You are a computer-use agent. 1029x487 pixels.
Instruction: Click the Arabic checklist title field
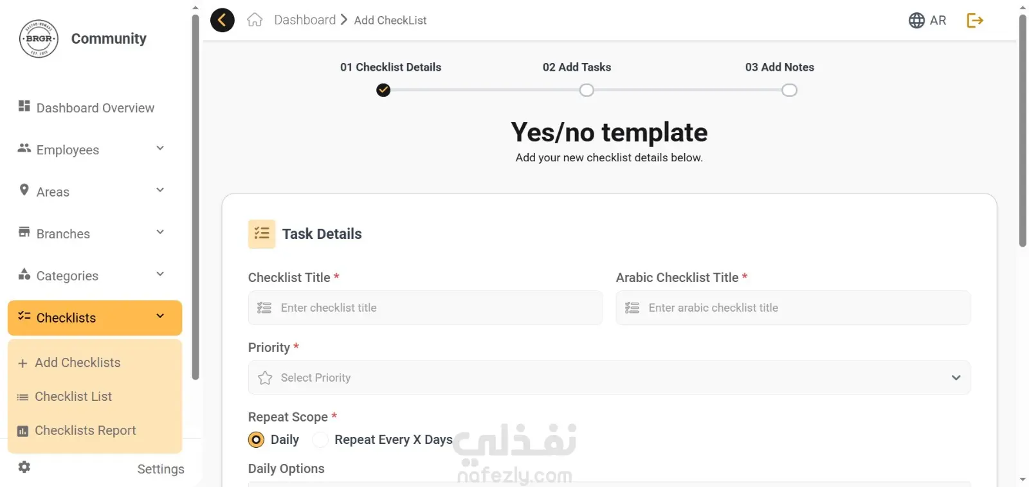pyautogui.click(x=793, y=308)
